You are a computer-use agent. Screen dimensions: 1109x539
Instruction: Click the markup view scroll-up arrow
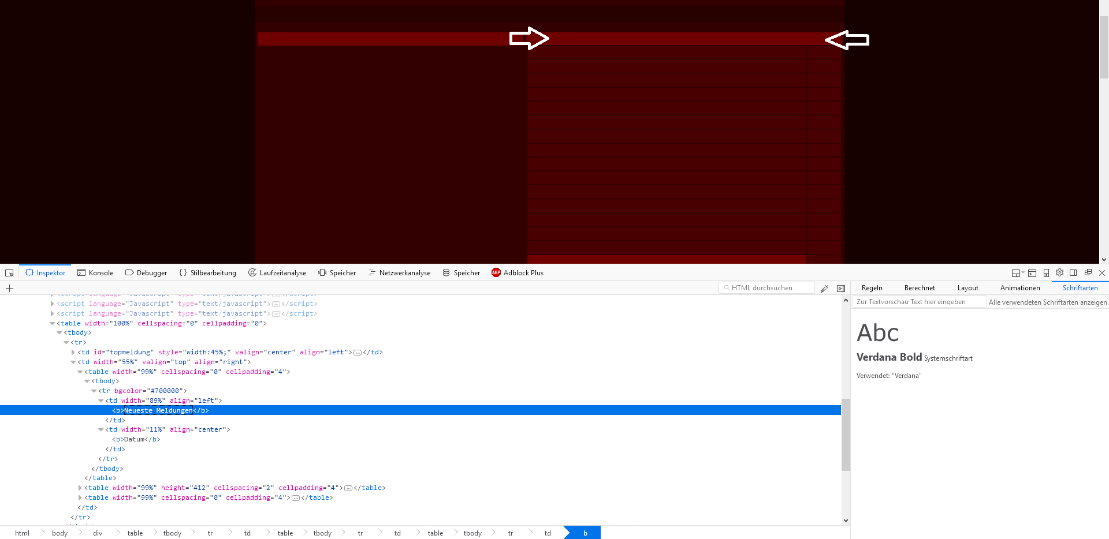tap(846, 301)
